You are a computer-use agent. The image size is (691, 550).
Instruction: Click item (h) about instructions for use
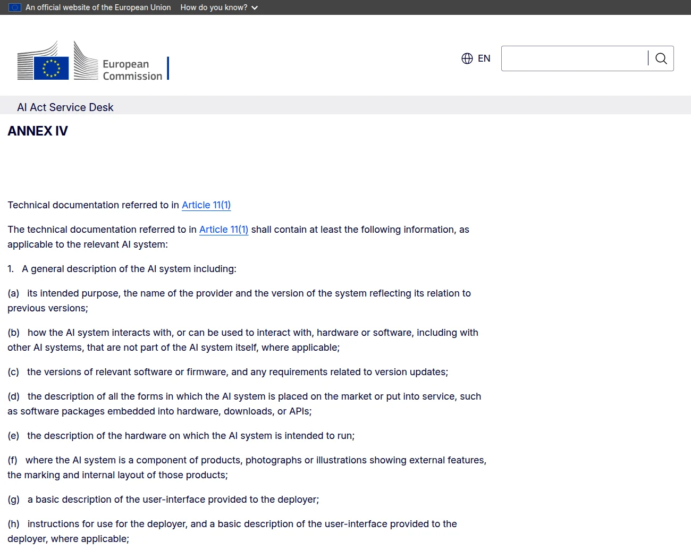click(x=232, y=531)
